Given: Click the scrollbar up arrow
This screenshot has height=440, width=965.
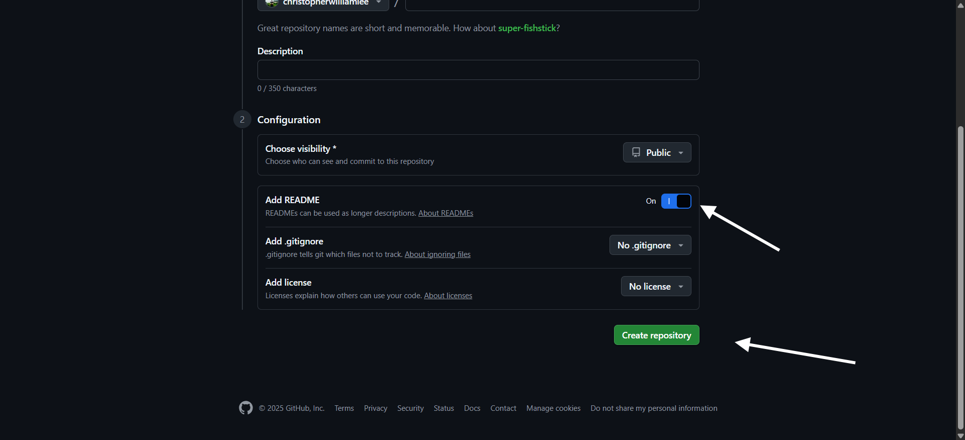Looking at the screenshot, I should (x=960, y=5).
